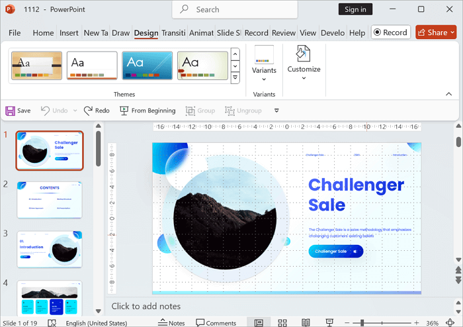Open the Share button dropdown arrow
This screenshot has height=327, width=463.
[x=452, y=32]
